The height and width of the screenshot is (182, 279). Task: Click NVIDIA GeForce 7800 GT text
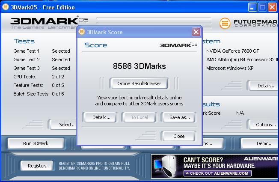point(232,51)
